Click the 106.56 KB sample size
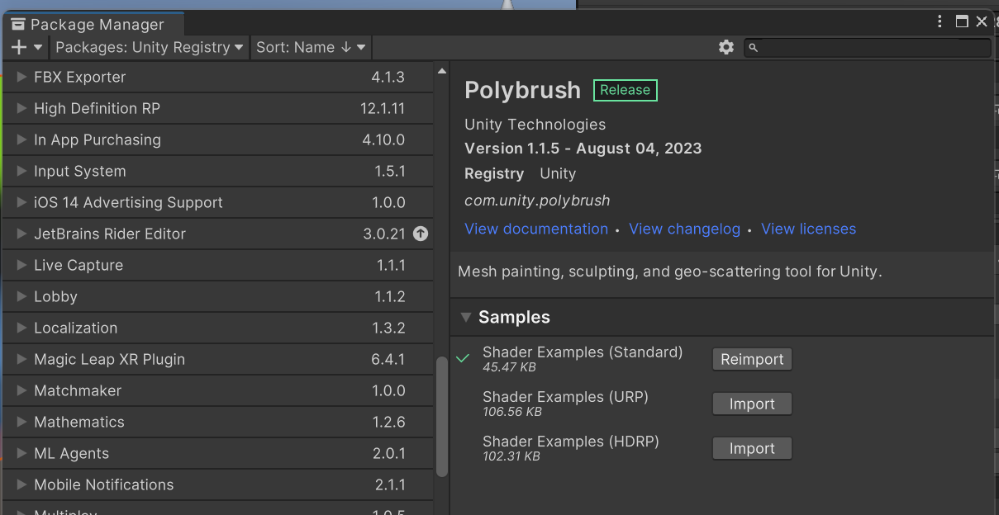The image size is (999, 515). click(x=512, y=412)
